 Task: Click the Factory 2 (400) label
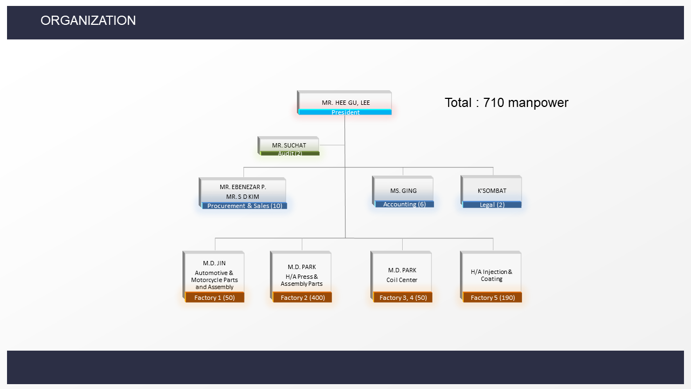tap(302, 298)
